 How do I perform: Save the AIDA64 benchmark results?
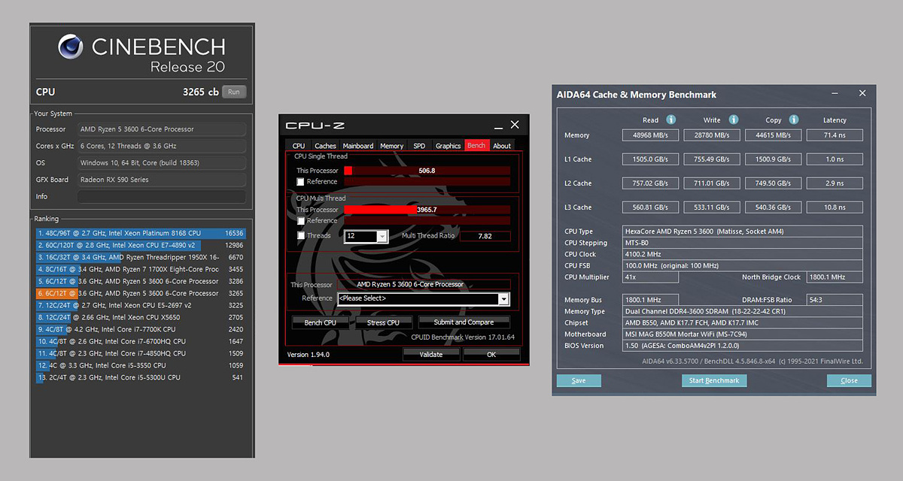[579, 380]
